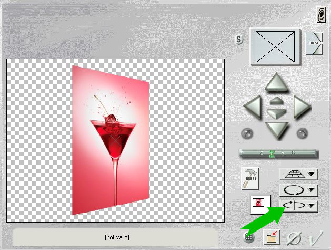Image resolution: width=331 pixels, height=250 pixels.
Task: Click the Reset hammer button
Action: (250, 179)
